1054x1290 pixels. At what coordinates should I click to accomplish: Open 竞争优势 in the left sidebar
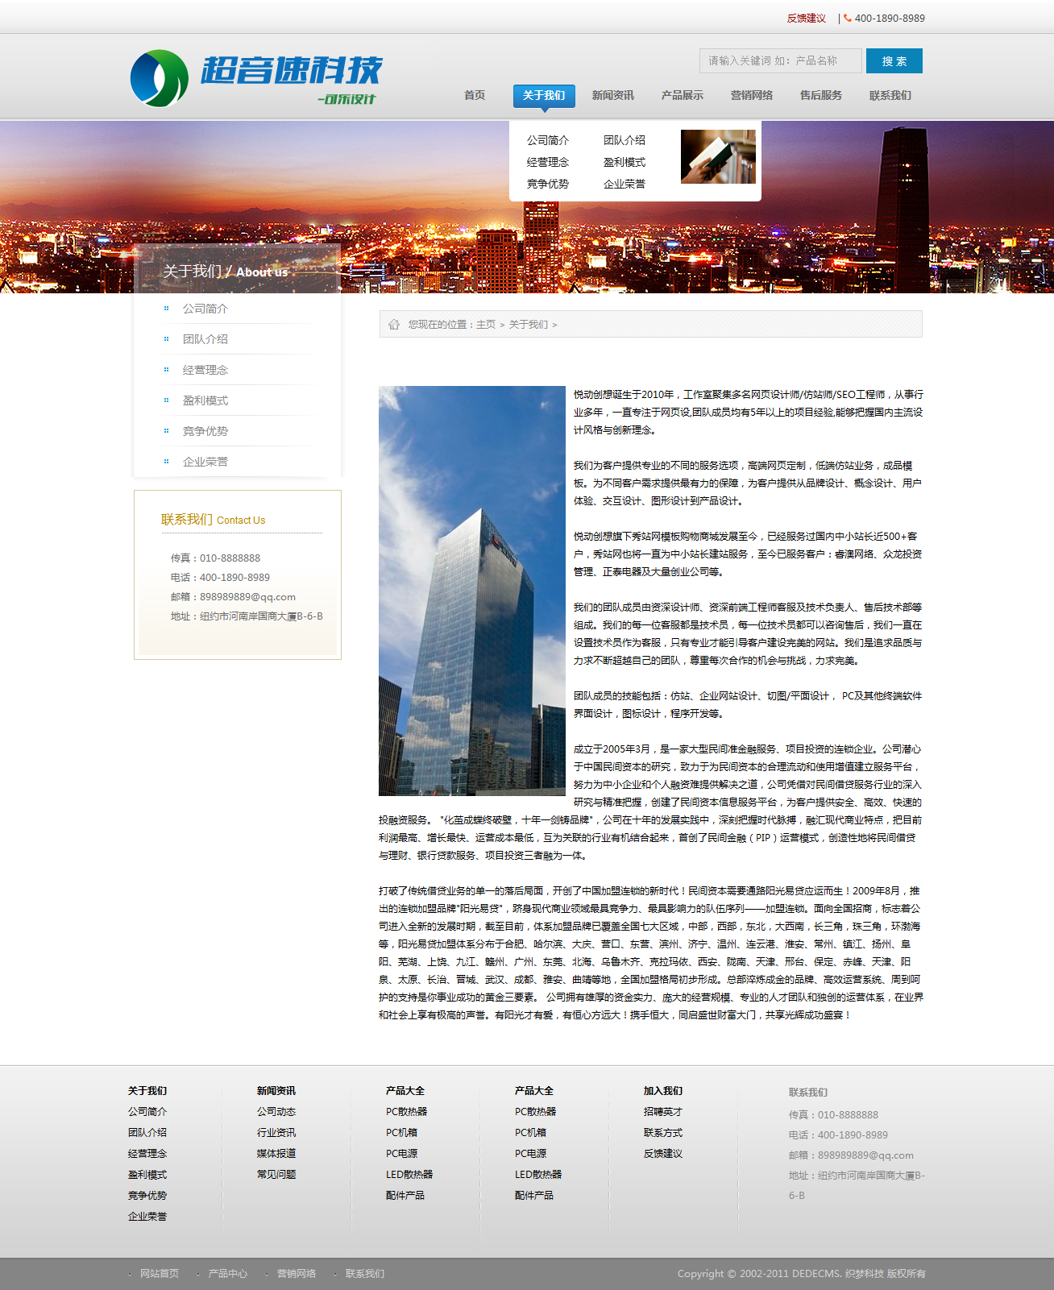pyautogui.click(x=205, y=431)
